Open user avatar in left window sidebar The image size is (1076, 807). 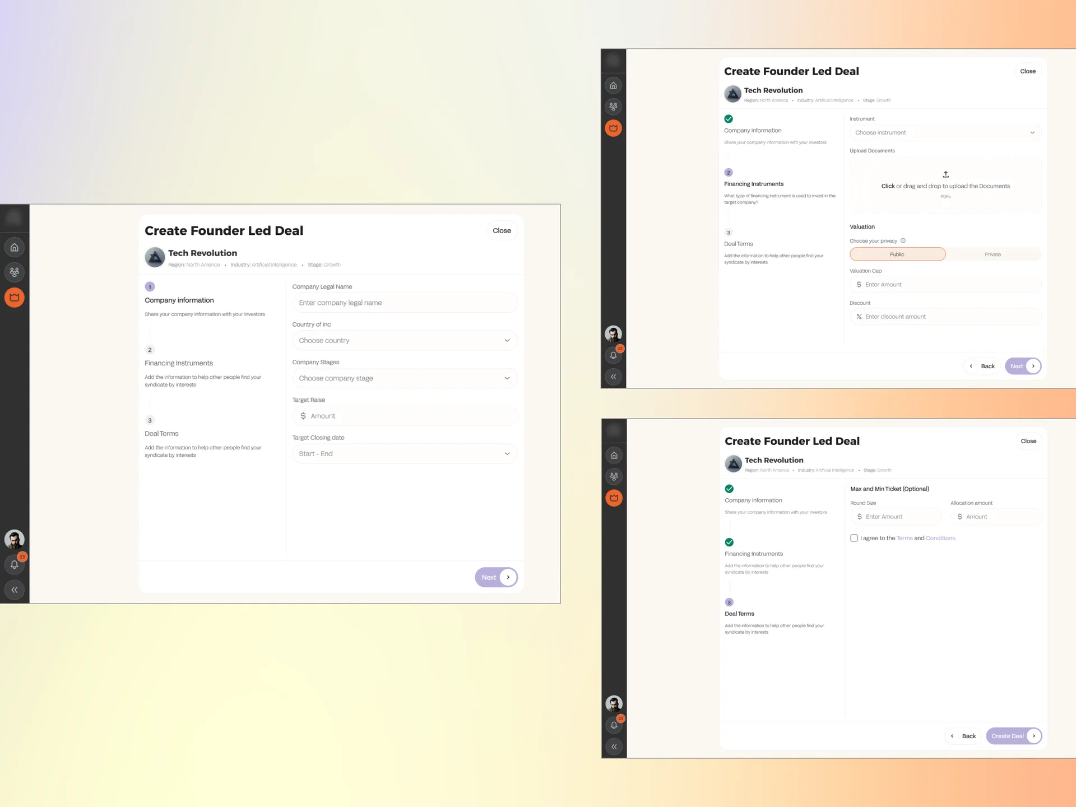pyautogui.click(x=15, y=539)
